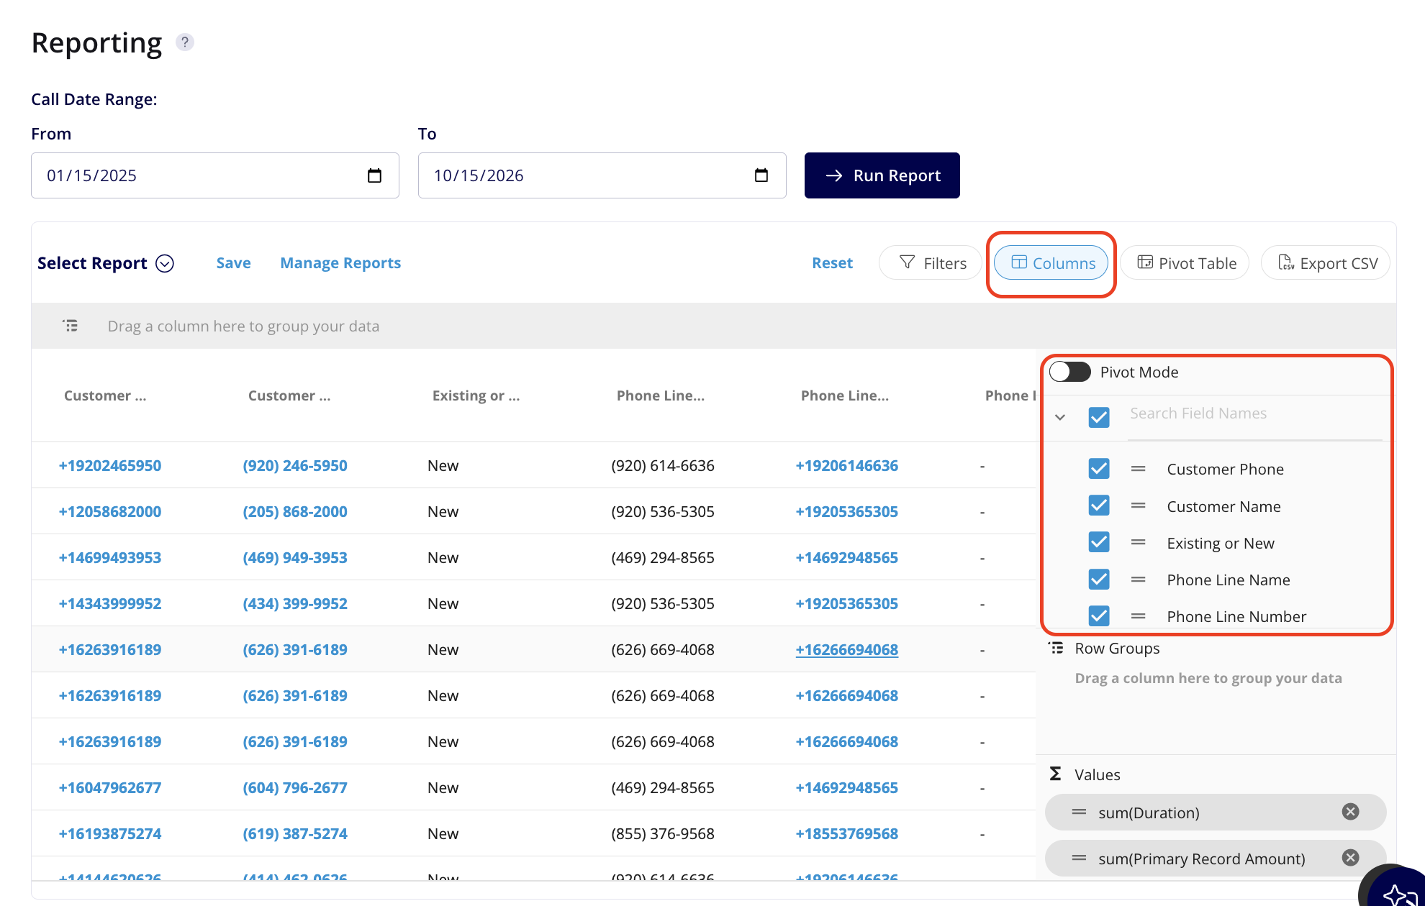Open customer phone +19202465950 link
This screenshot has width=1425, height=906.
pyautogui.click(x=110, y=465)
